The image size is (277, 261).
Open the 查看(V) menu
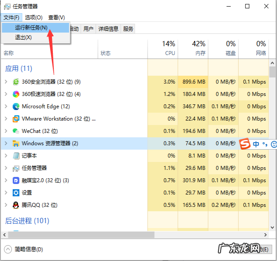(56, 18)
